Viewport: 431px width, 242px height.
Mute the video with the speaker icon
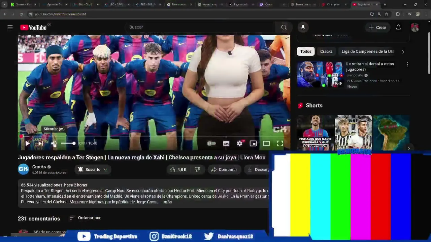[54, 144]
